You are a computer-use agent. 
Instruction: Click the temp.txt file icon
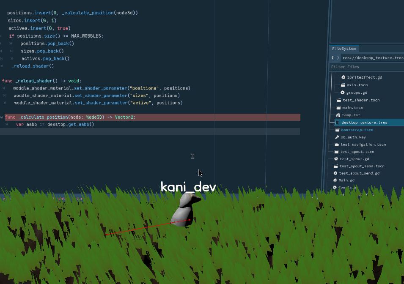[338, 115]
